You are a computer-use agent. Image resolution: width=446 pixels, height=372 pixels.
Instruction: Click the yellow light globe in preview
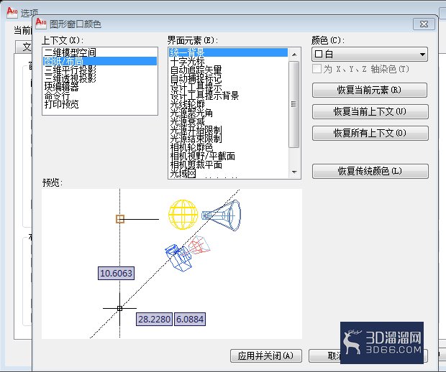click(x=183, y=215)
